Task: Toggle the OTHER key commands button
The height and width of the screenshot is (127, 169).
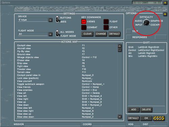Action: (x=106, y=27)
